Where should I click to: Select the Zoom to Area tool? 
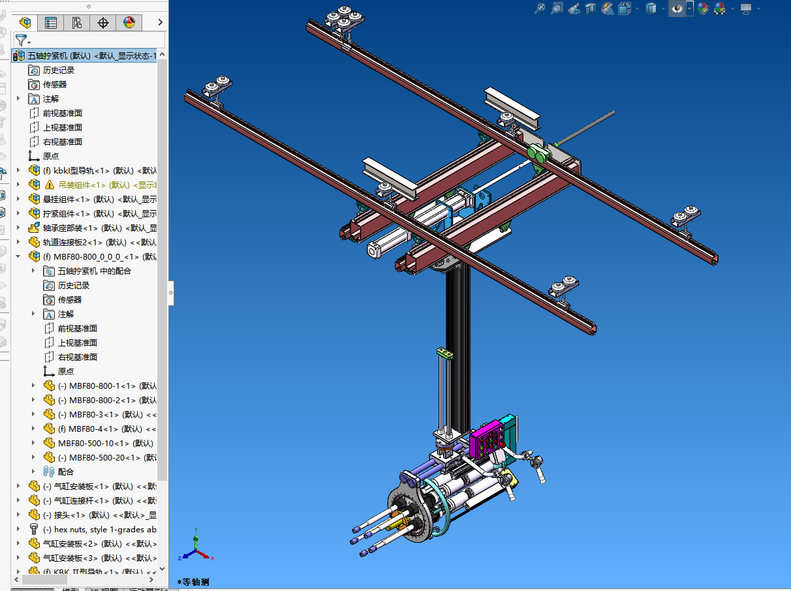tap(557, 8)
